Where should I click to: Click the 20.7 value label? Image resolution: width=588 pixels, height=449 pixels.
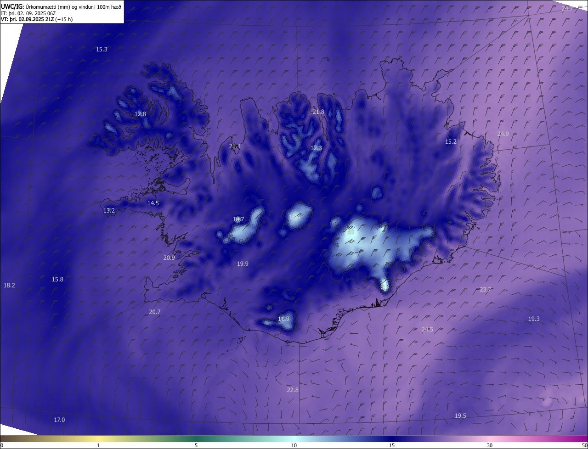click(x=155, y=312)
